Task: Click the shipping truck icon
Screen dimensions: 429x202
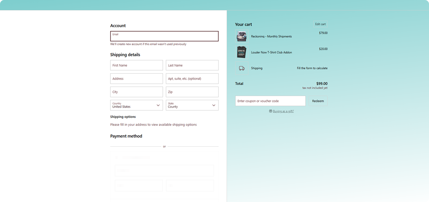Action: (x=242, y=68)
